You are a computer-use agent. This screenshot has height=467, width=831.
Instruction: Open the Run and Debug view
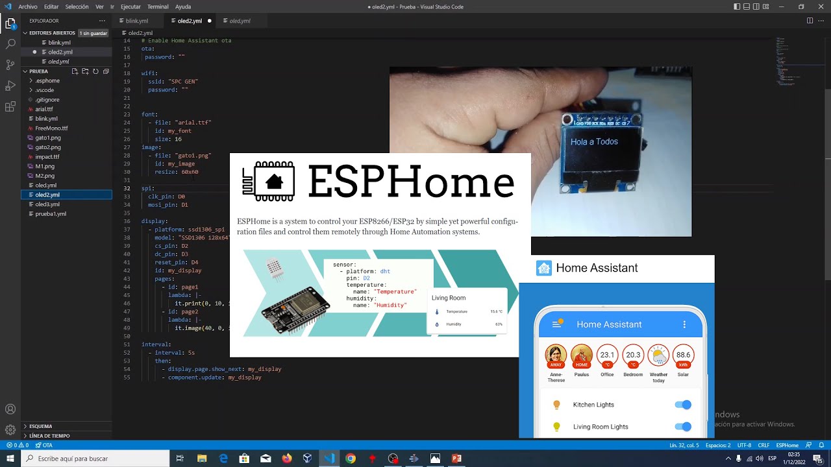point(10,86)
